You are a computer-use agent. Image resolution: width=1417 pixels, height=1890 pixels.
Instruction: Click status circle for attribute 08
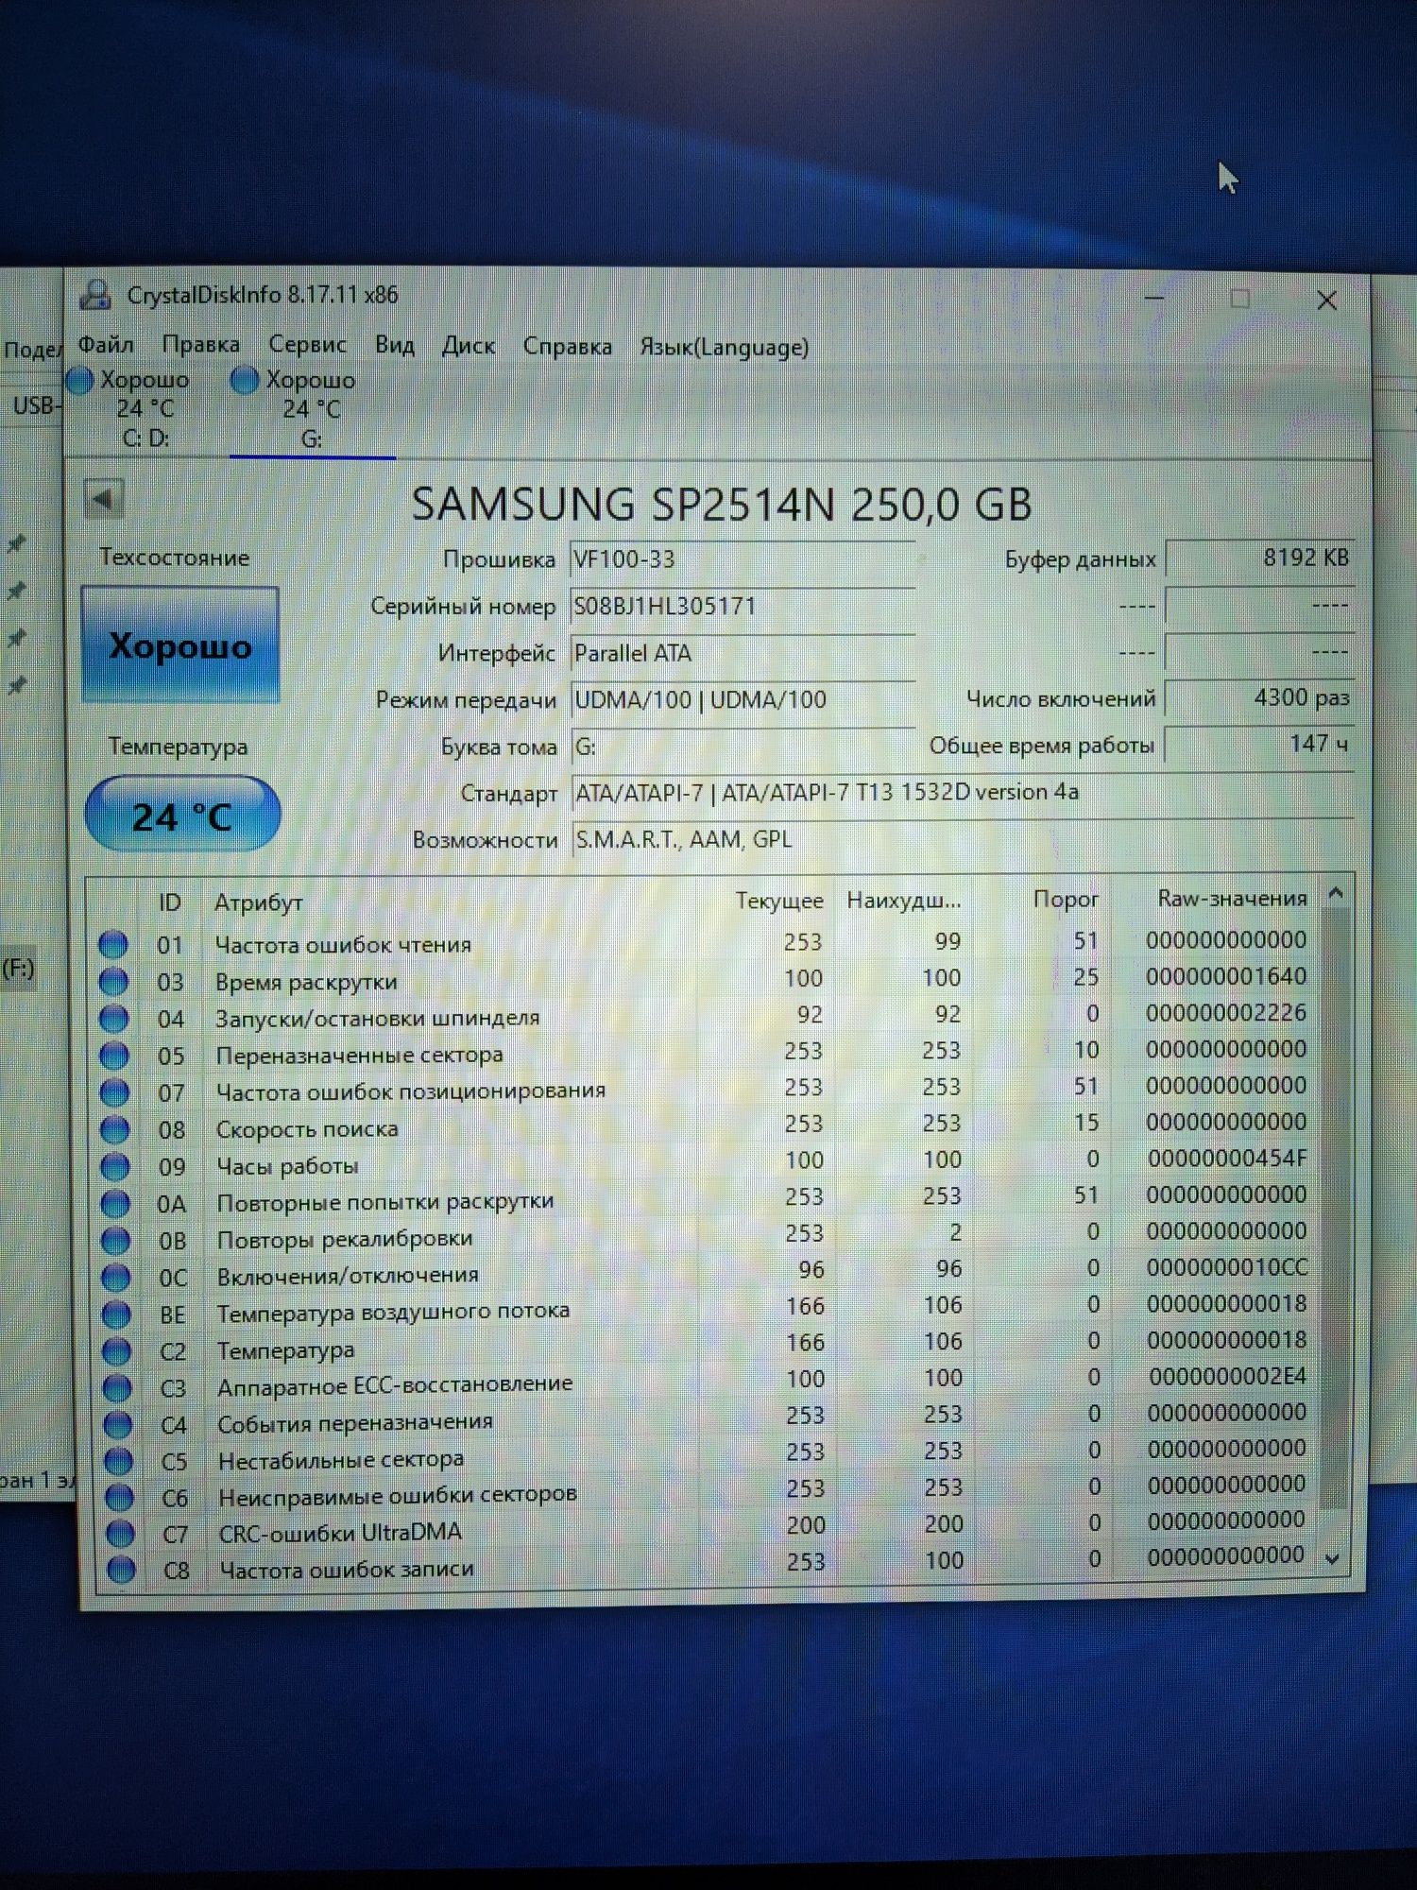click(x=114, y=1129)
